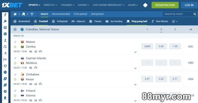Expand more sports list menu
The height and width of the screenshot is (103, 198).
click(x=175, y=21)
